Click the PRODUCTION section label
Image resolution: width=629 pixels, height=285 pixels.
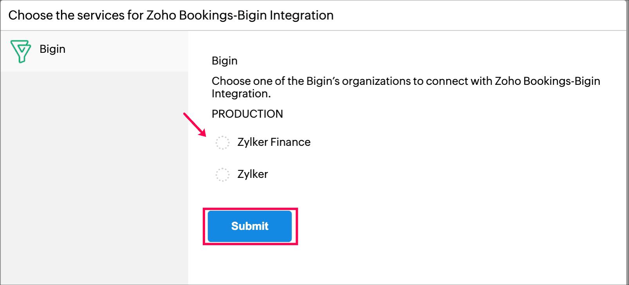point(247,114)
